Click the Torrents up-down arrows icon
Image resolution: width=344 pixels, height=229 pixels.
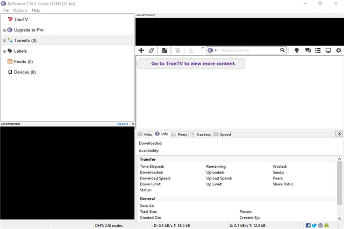pos(10,40)
